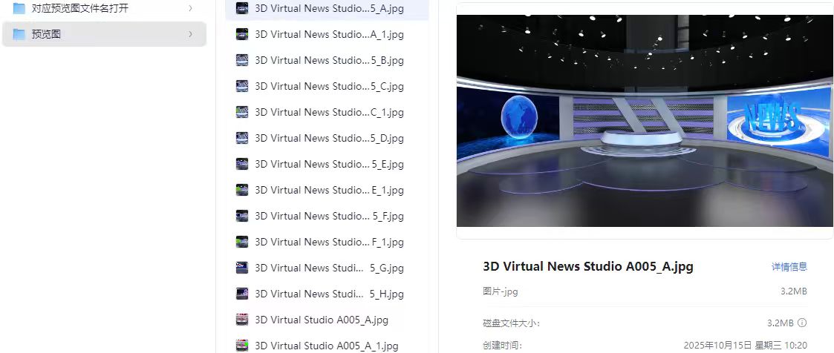The width and height of the screenshot is (834, 353).
Task: Select file 3D Virtual News Studio...5_C.jpg
Action: (327, 86)
